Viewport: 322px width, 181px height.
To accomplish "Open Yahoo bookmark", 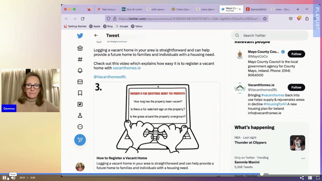I will coord(136,26).
